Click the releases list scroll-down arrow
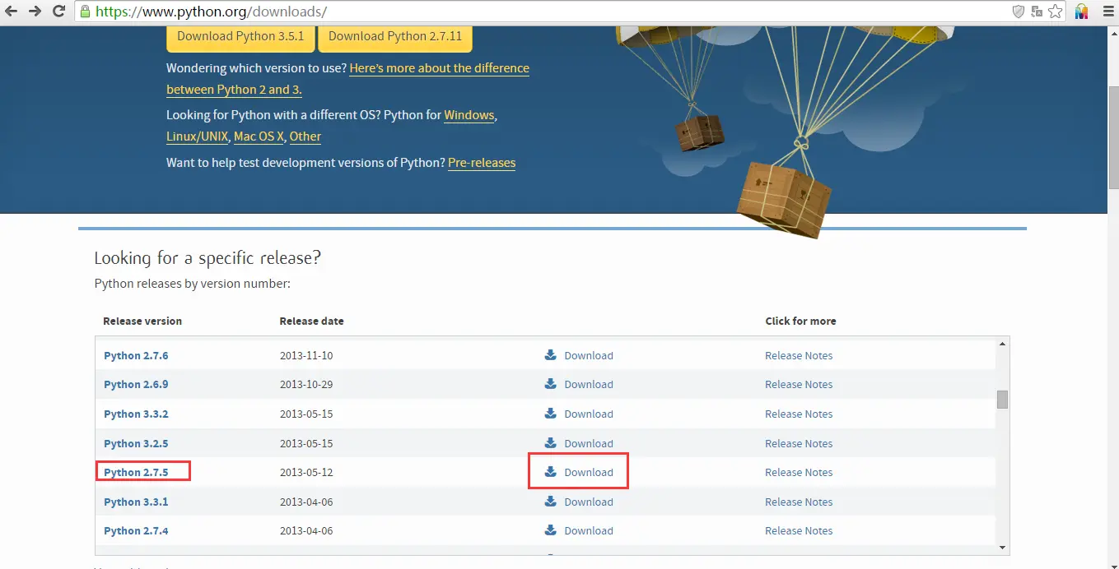Viewport: 1119px width, 569px height. pyautogui.click(x=1002, y=547)
